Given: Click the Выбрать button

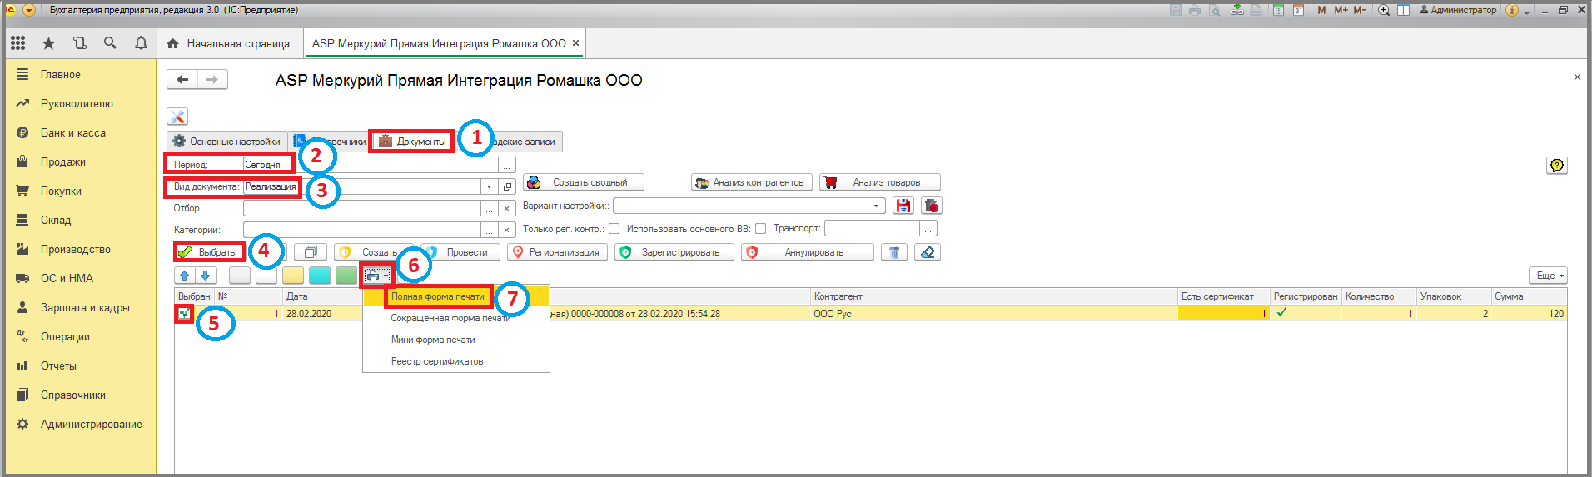Looking at the screenshot, I should click(x=209, y=252).
